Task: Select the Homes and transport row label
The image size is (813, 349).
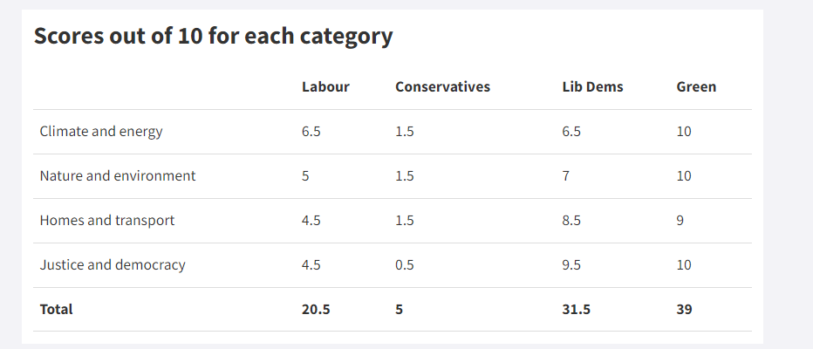Action: 107,221
